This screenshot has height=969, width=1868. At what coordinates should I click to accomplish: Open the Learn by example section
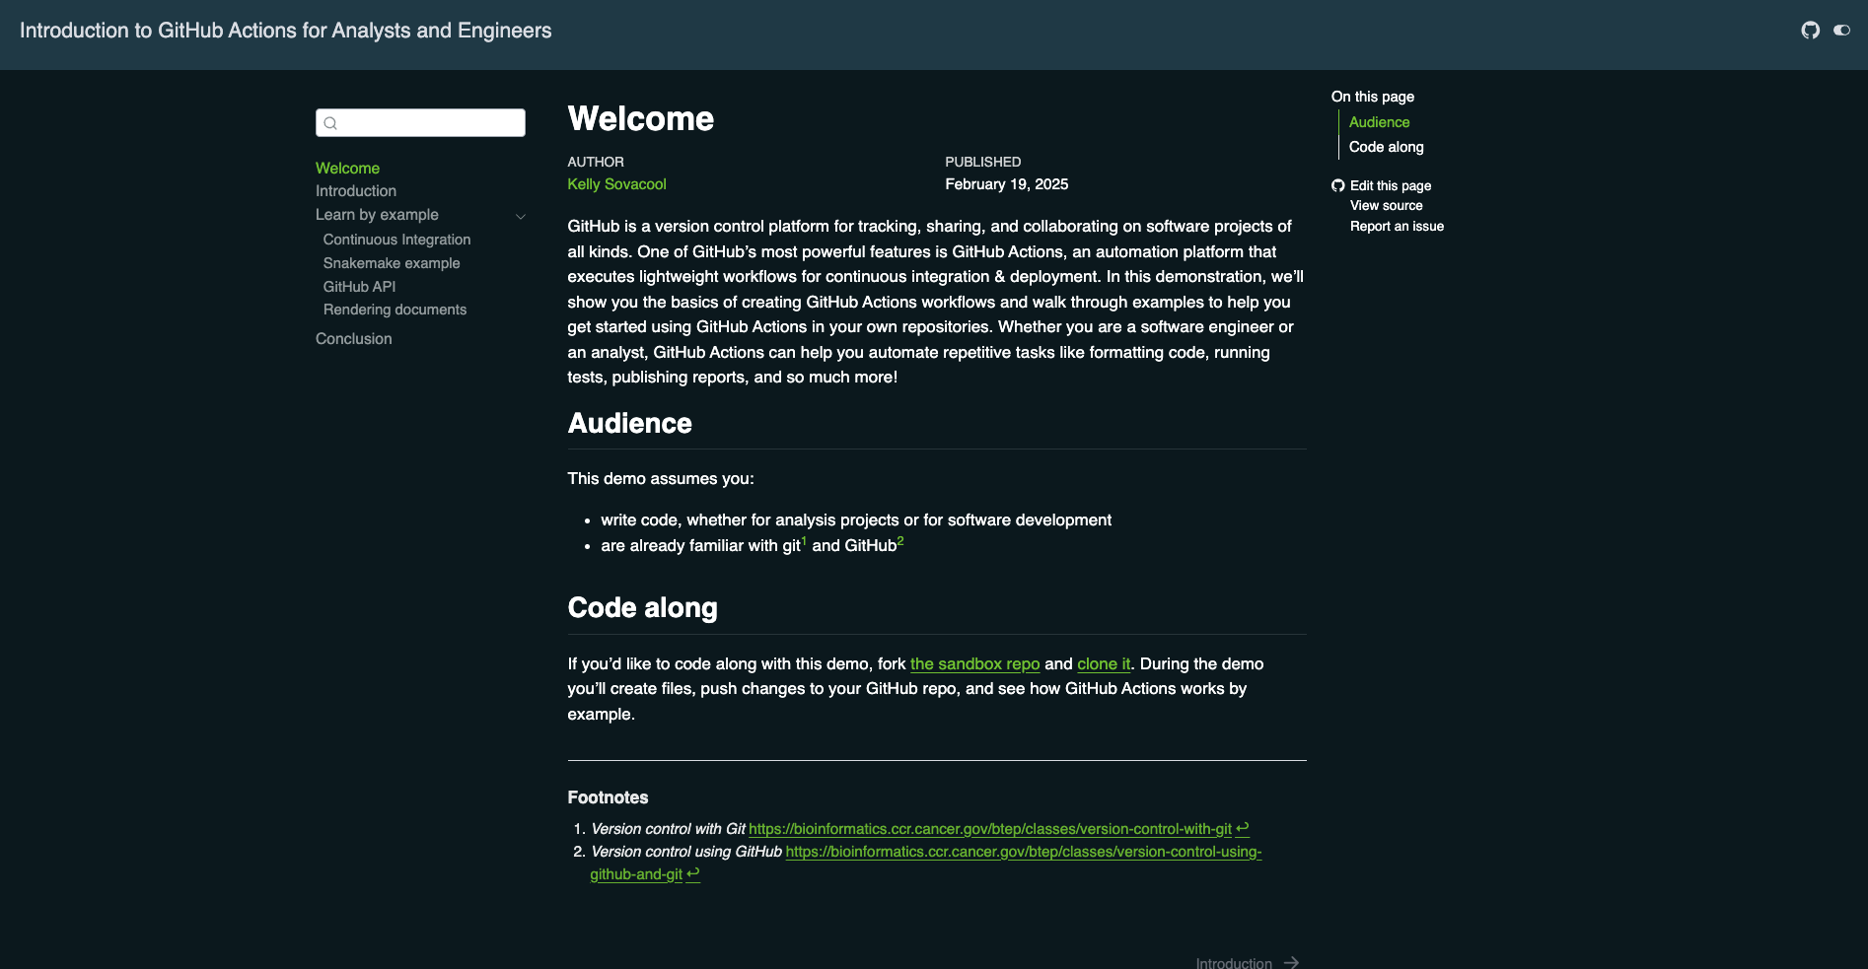[377, 215]
